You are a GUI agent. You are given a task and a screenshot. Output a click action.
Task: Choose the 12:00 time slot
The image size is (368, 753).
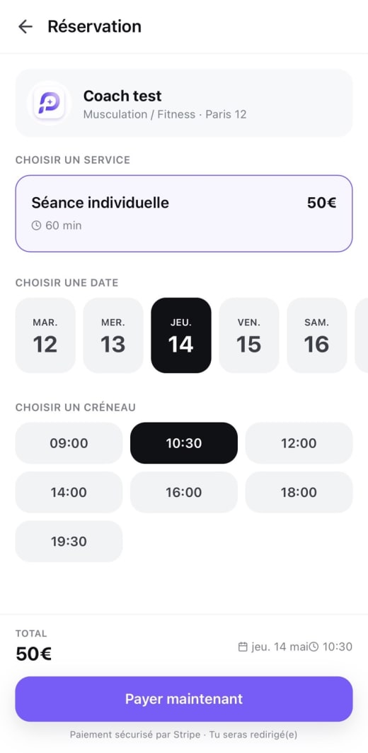click(x=299, y=442)
